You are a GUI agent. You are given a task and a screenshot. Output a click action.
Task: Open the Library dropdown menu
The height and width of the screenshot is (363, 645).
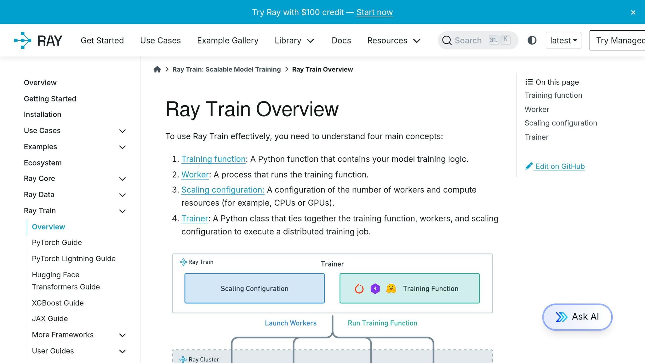(294, 40)
